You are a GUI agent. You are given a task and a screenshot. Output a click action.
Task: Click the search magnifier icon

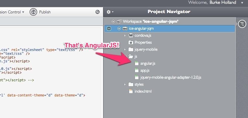98,12
